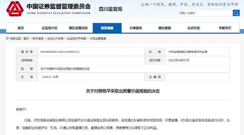244x135 pixels.
Task: Click the 行政监管措施 breadcrumb link
Action: pyautogui.click(x=98, y=38)
